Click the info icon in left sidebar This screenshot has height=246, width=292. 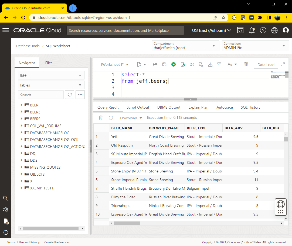[6, 233]
